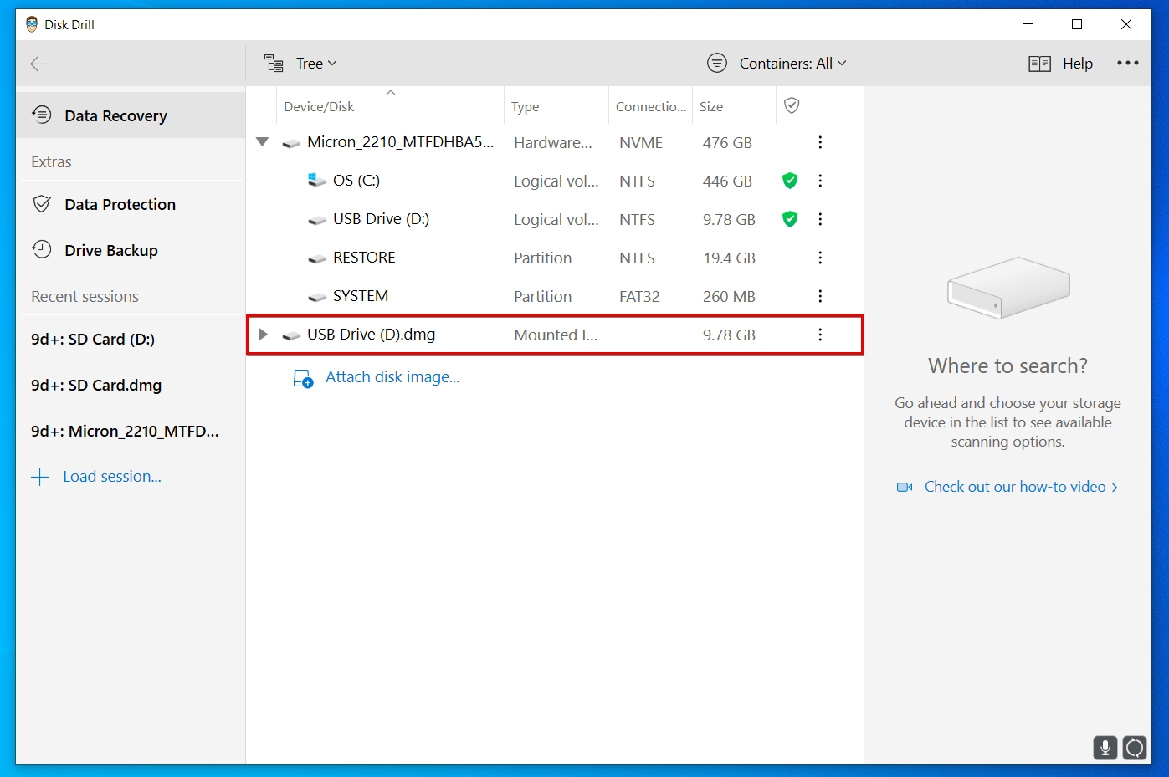Click the microphone icon at bottom right
Viewport: 1169px width, 777px height.
[1105, 747]
